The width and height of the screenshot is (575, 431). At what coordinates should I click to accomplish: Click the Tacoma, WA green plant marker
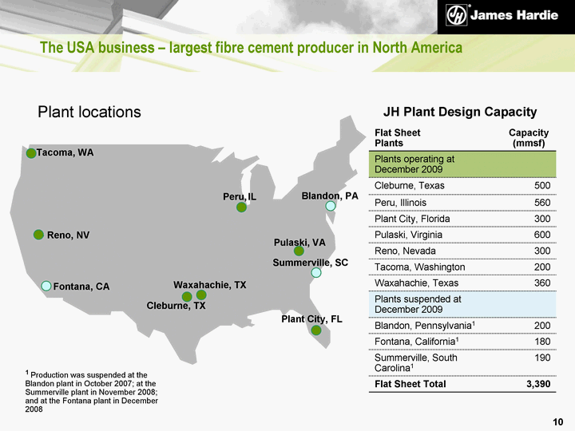31,153
